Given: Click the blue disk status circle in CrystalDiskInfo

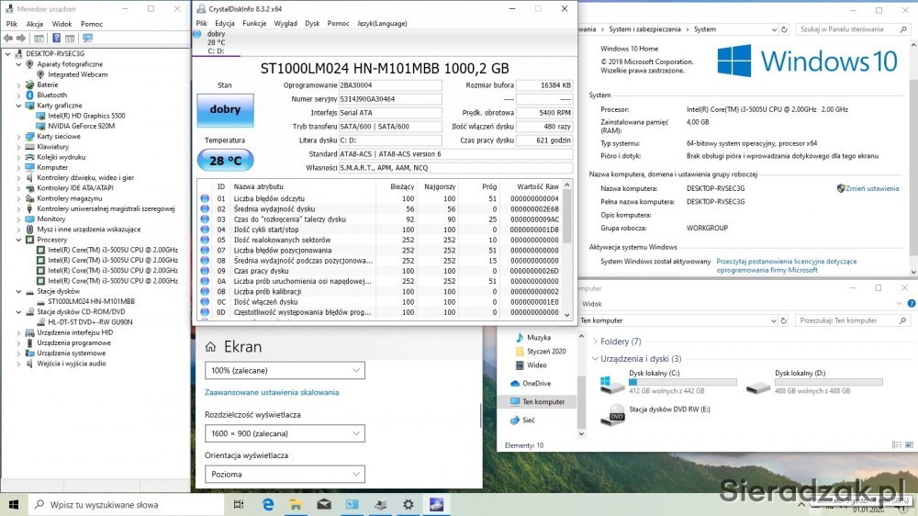Looking at the screenshot, I should click(197, 34).
